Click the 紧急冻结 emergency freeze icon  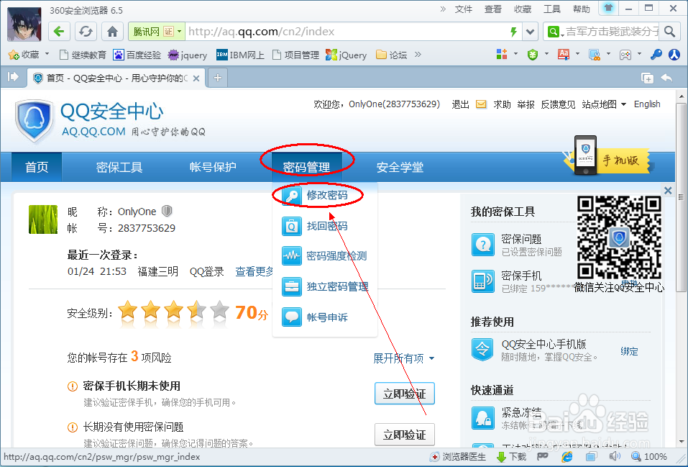pyautogui.click(x=482, y=418)
